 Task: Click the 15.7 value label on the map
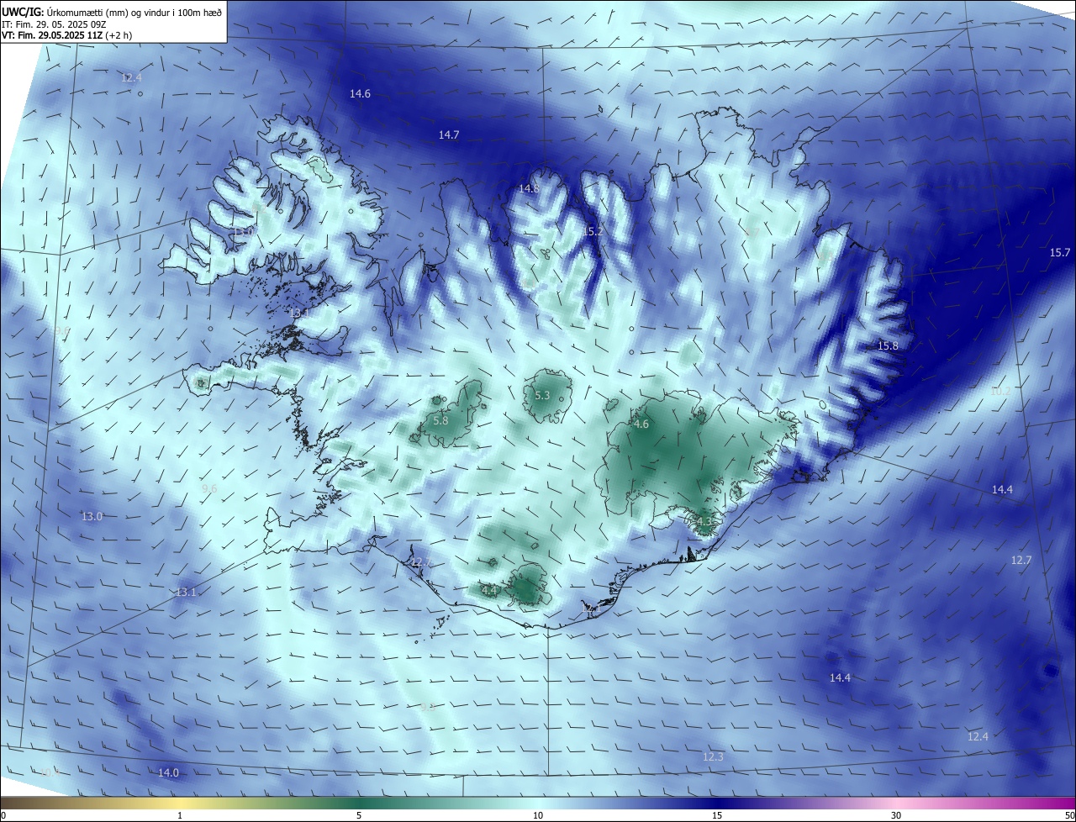1060,252
